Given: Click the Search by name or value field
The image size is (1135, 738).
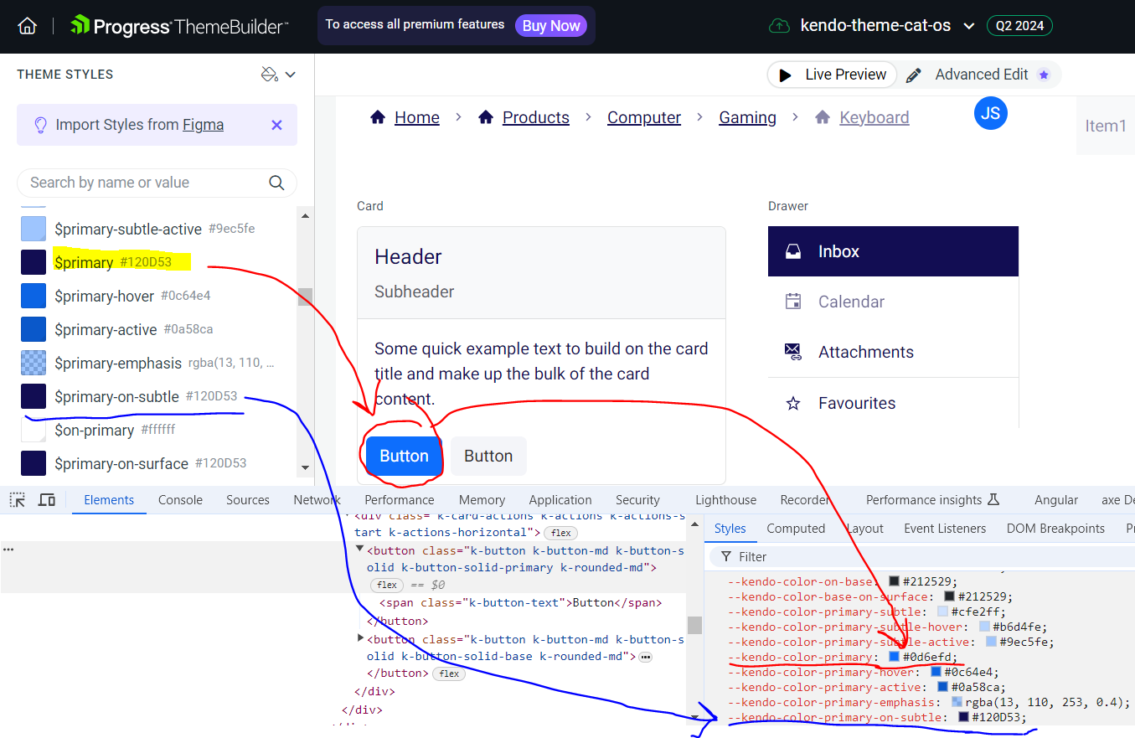Looking at the screenshot, I should (142, 183).
